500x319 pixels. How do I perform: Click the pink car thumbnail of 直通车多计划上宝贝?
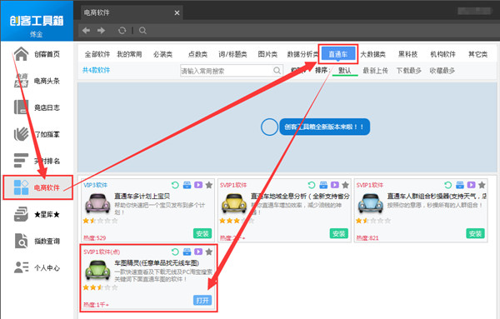97,203
